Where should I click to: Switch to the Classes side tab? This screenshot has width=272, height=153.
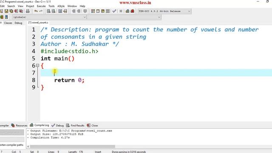click(x=8, y=23)
